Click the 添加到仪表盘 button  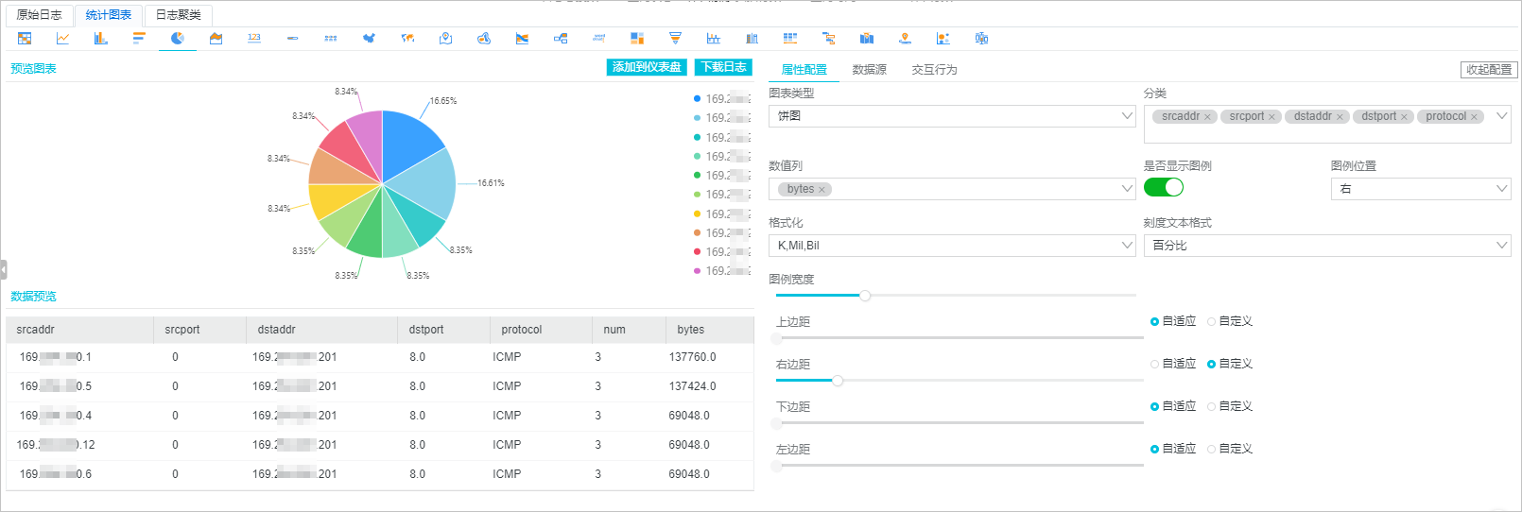click(647, 67)
